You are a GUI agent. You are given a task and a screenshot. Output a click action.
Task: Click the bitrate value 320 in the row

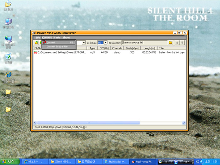[132, 52]
